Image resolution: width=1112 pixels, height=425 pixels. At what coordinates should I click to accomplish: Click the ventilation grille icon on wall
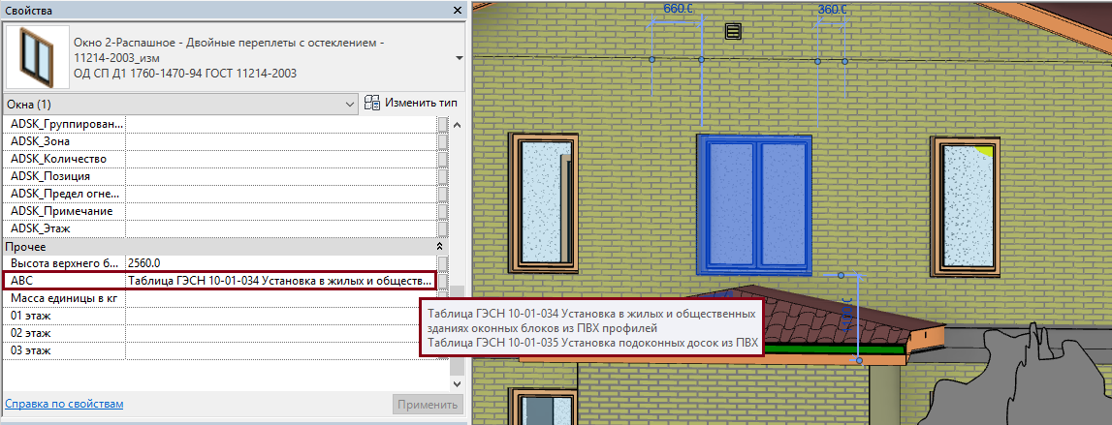point(733,30)
